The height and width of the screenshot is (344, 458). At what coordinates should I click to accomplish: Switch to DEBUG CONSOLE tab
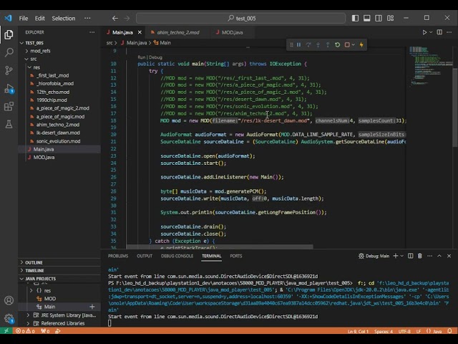point(177,256)
